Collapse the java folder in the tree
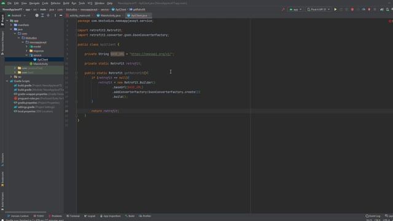The height and width of the screenshot is (221, 393). 11,29
